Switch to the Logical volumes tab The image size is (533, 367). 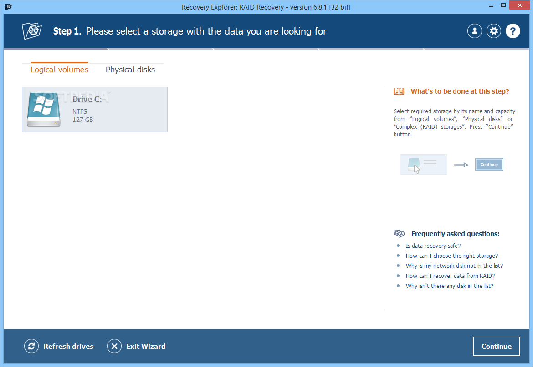60,70
